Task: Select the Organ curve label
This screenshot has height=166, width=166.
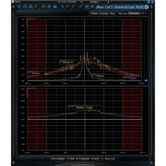Action: point(132,78)
